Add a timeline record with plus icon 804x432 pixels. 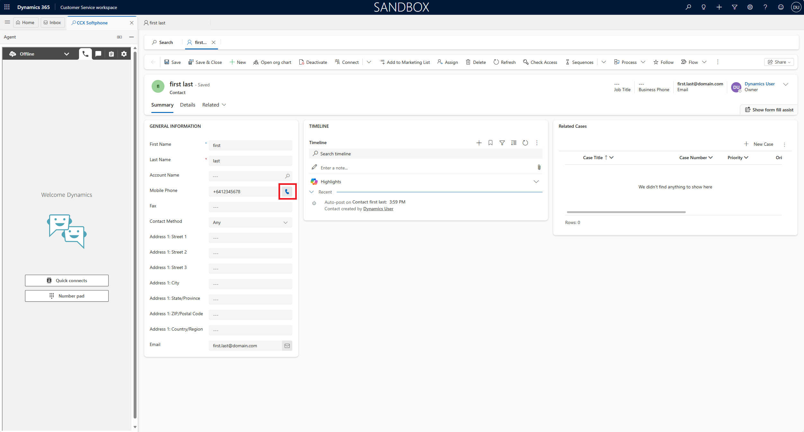coord(479,143)
